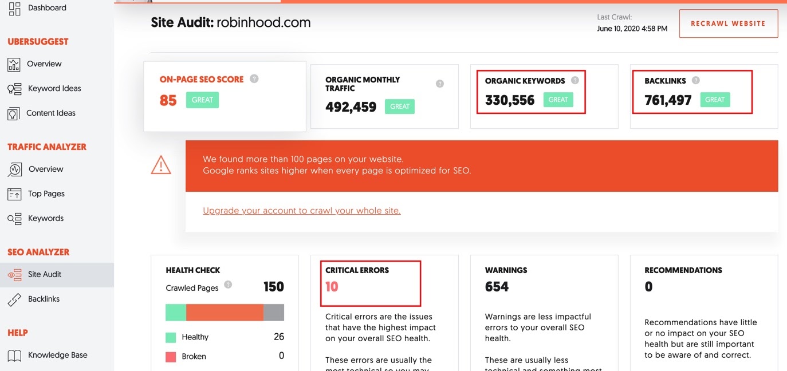Click the warning triangle alert icon
Screen dimensions: 787x371
(x=161, y=165)
